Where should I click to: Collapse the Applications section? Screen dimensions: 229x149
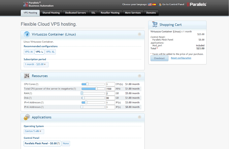pyautogui.click(x=140, y=117)
